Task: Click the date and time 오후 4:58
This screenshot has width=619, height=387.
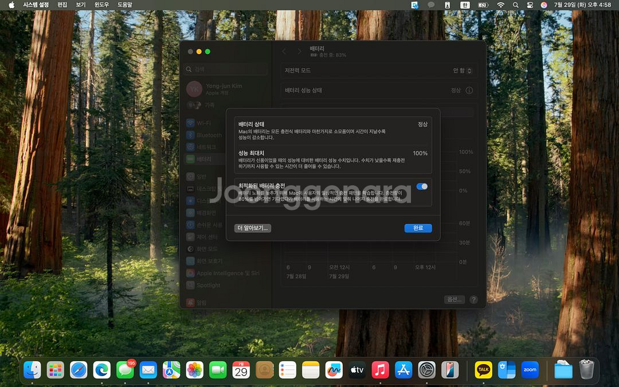Action: [x=582, y=5]
